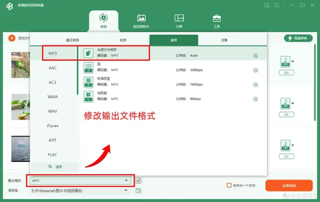Open the short video maker tab
This screenshot has width=320, height=202.
141,21
